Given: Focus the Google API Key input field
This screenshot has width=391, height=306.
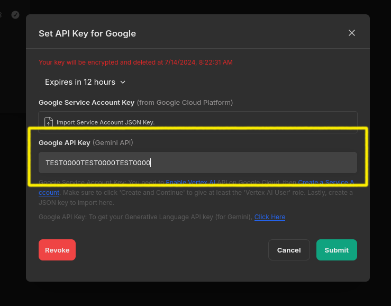Looking at the screenshot, I should click(197, 163).
